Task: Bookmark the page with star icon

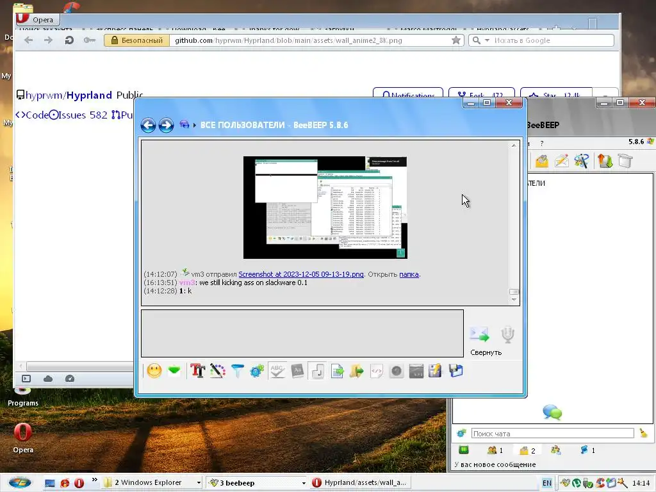Action: (x=456, y=40)
